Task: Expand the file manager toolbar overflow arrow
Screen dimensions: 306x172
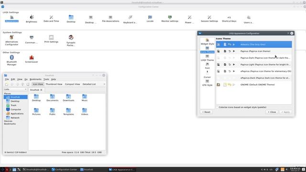Action: (104, 84)
